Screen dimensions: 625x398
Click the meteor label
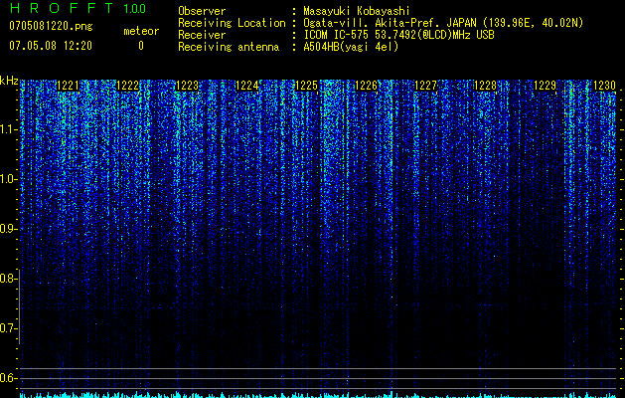[141, 31]
